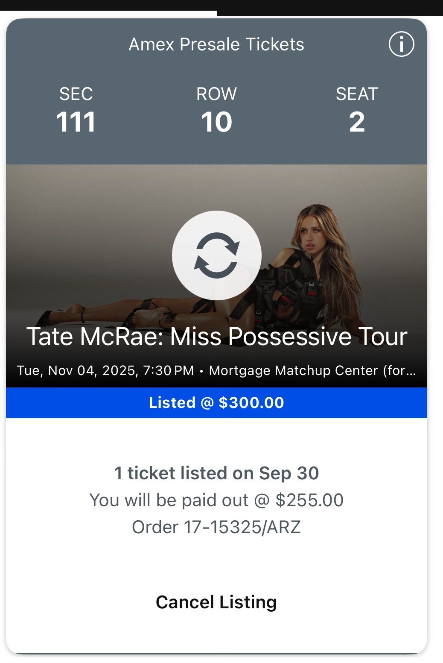Click the SEC 111 section indicator
This screenshot has width=443, height=663.
77,110
